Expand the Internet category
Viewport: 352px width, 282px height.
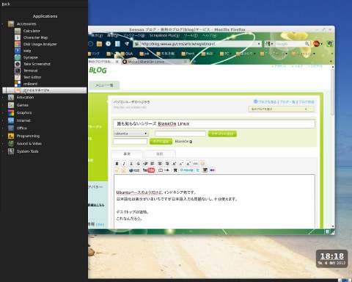click(x=19, y=120)
